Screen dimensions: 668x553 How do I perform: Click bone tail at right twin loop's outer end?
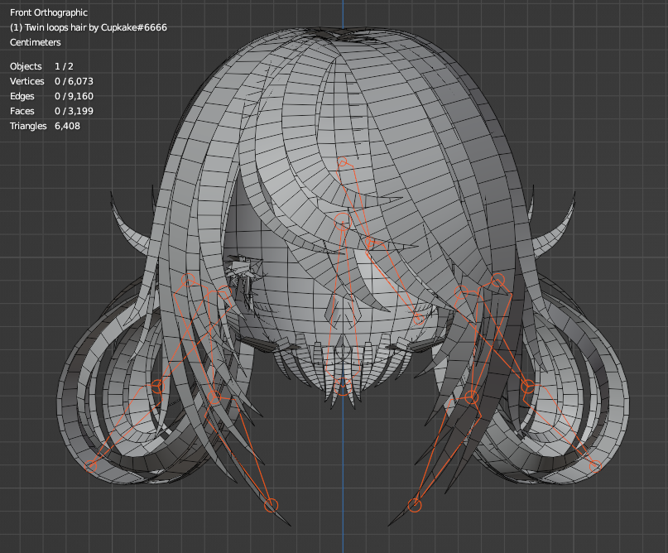click(x=594, y=466)
